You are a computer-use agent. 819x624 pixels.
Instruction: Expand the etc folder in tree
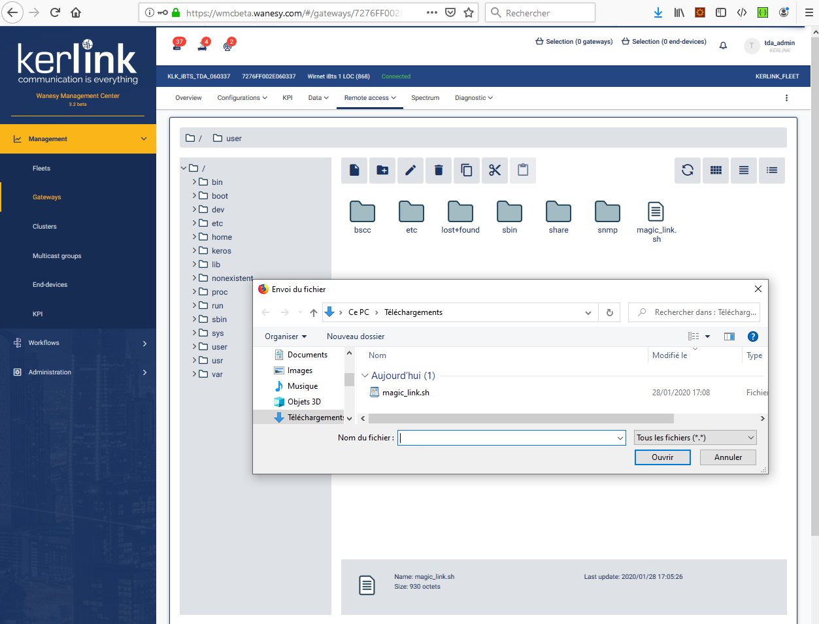(195, 223)
